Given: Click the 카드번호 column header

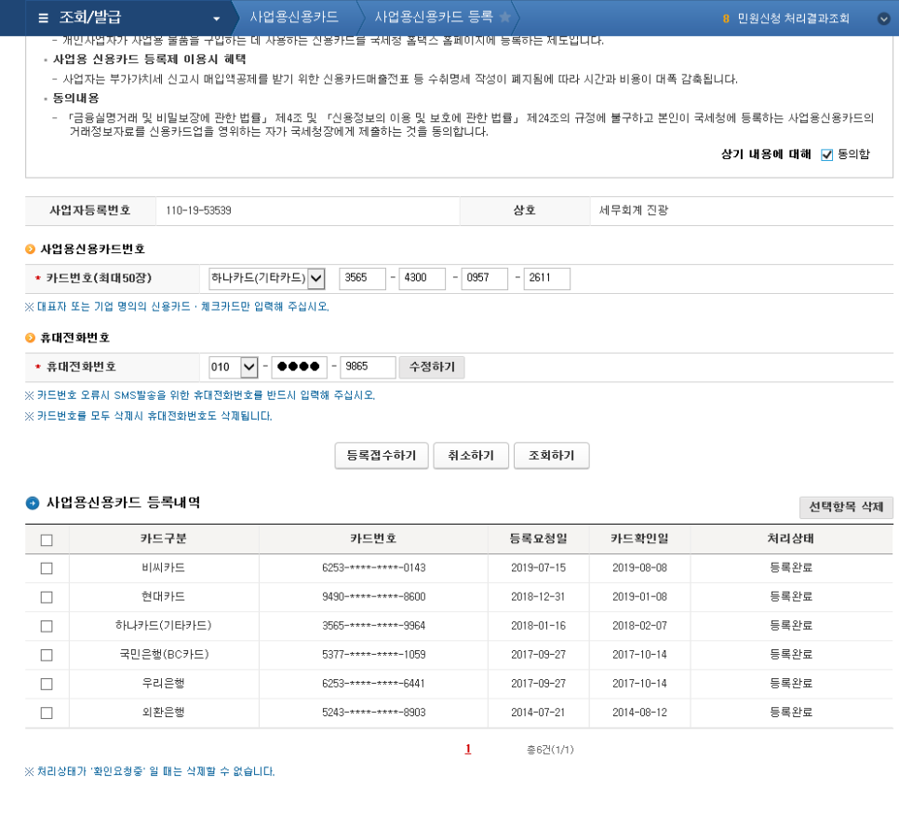Looking at the screenshot, I should (x=373, y=539).
